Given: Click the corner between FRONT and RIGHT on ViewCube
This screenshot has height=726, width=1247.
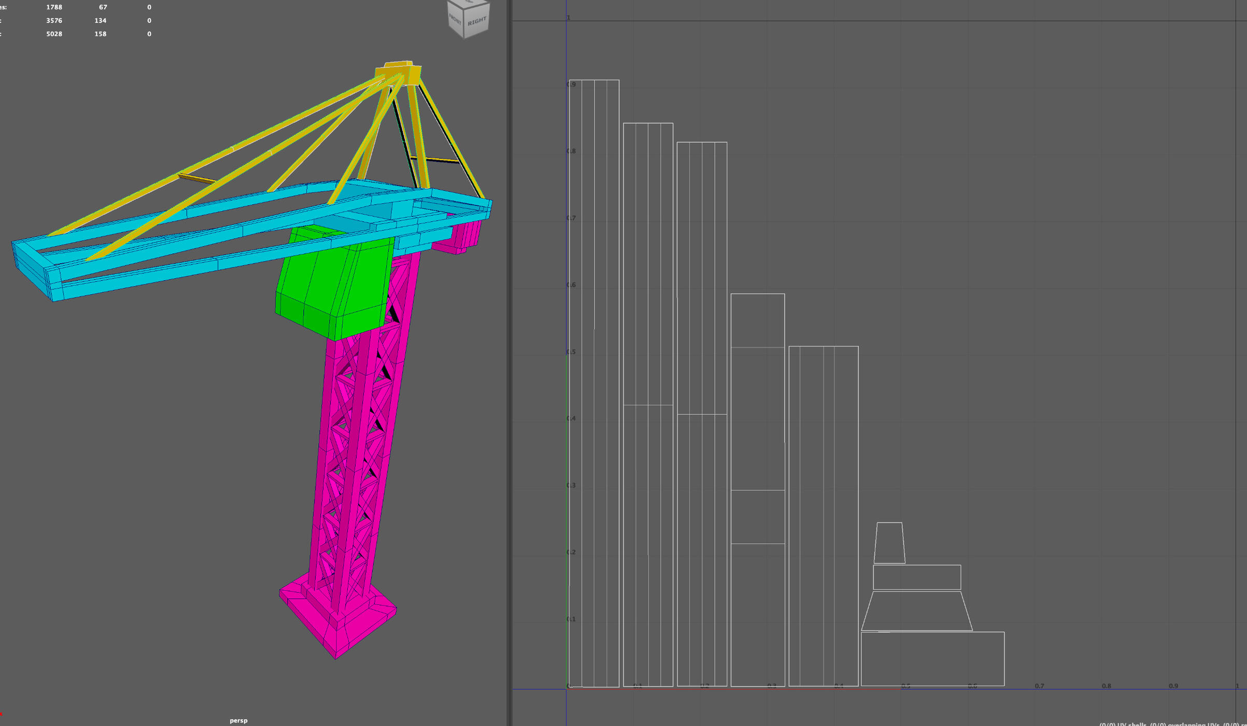Looking at the screenshot, I should (x=464, y=23).
